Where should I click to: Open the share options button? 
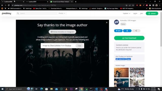click(136, 31)
